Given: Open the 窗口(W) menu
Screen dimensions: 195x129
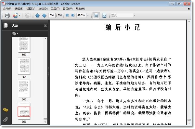Looking at the screenshot, I should pyautogui.click(x=67, y=9).
